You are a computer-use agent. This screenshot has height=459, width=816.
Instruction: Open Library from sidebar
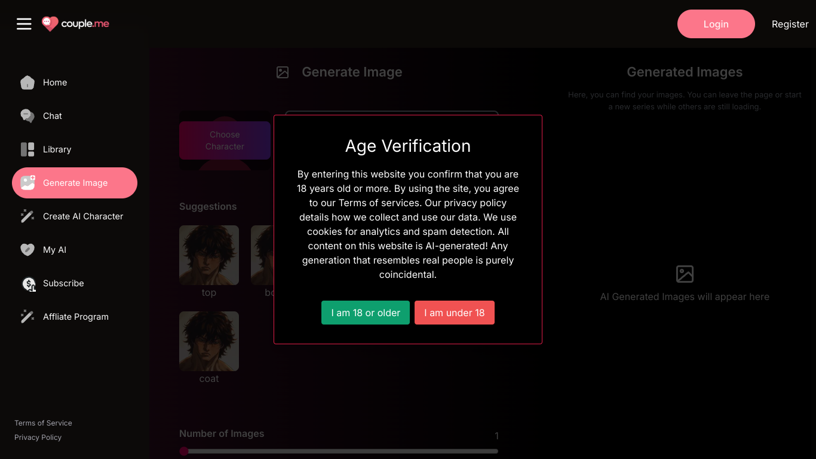(75, 149)
